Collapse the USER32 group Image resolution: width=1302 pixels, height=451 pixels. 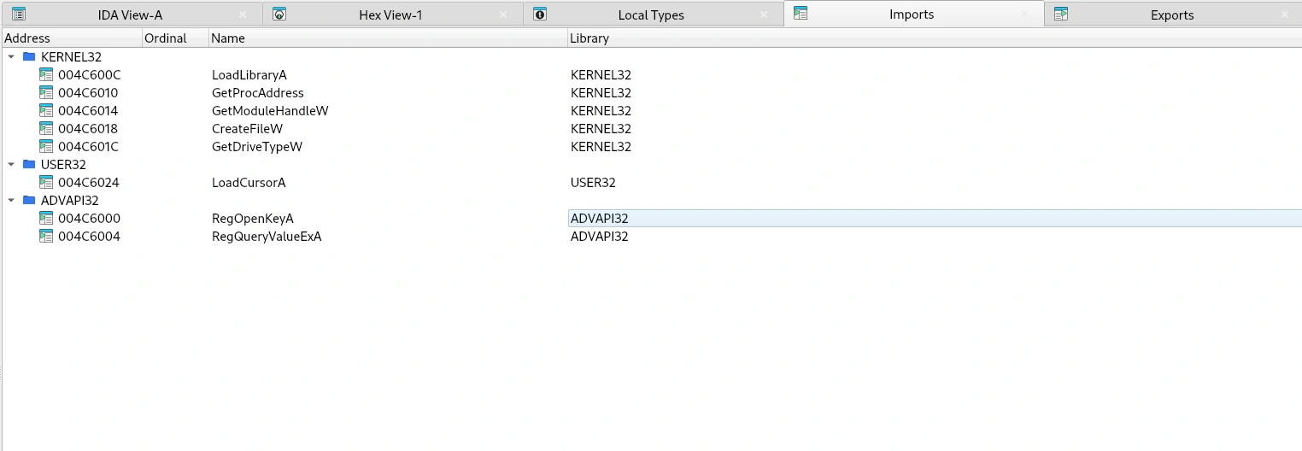[x=11, y=164]
